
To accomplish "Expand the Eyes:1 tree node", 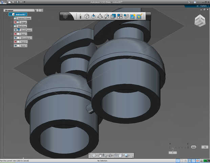I will pyautogui.click(x=12, y=46).
